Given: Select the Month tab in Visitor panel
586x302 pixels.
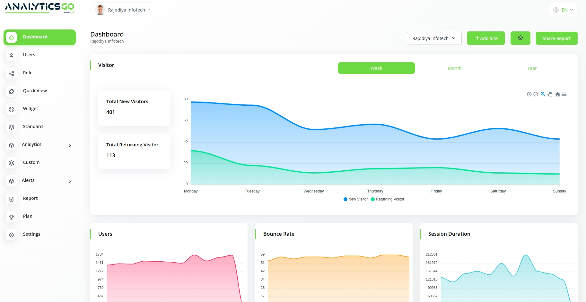Looking at the screenshot, I should 454,68.
